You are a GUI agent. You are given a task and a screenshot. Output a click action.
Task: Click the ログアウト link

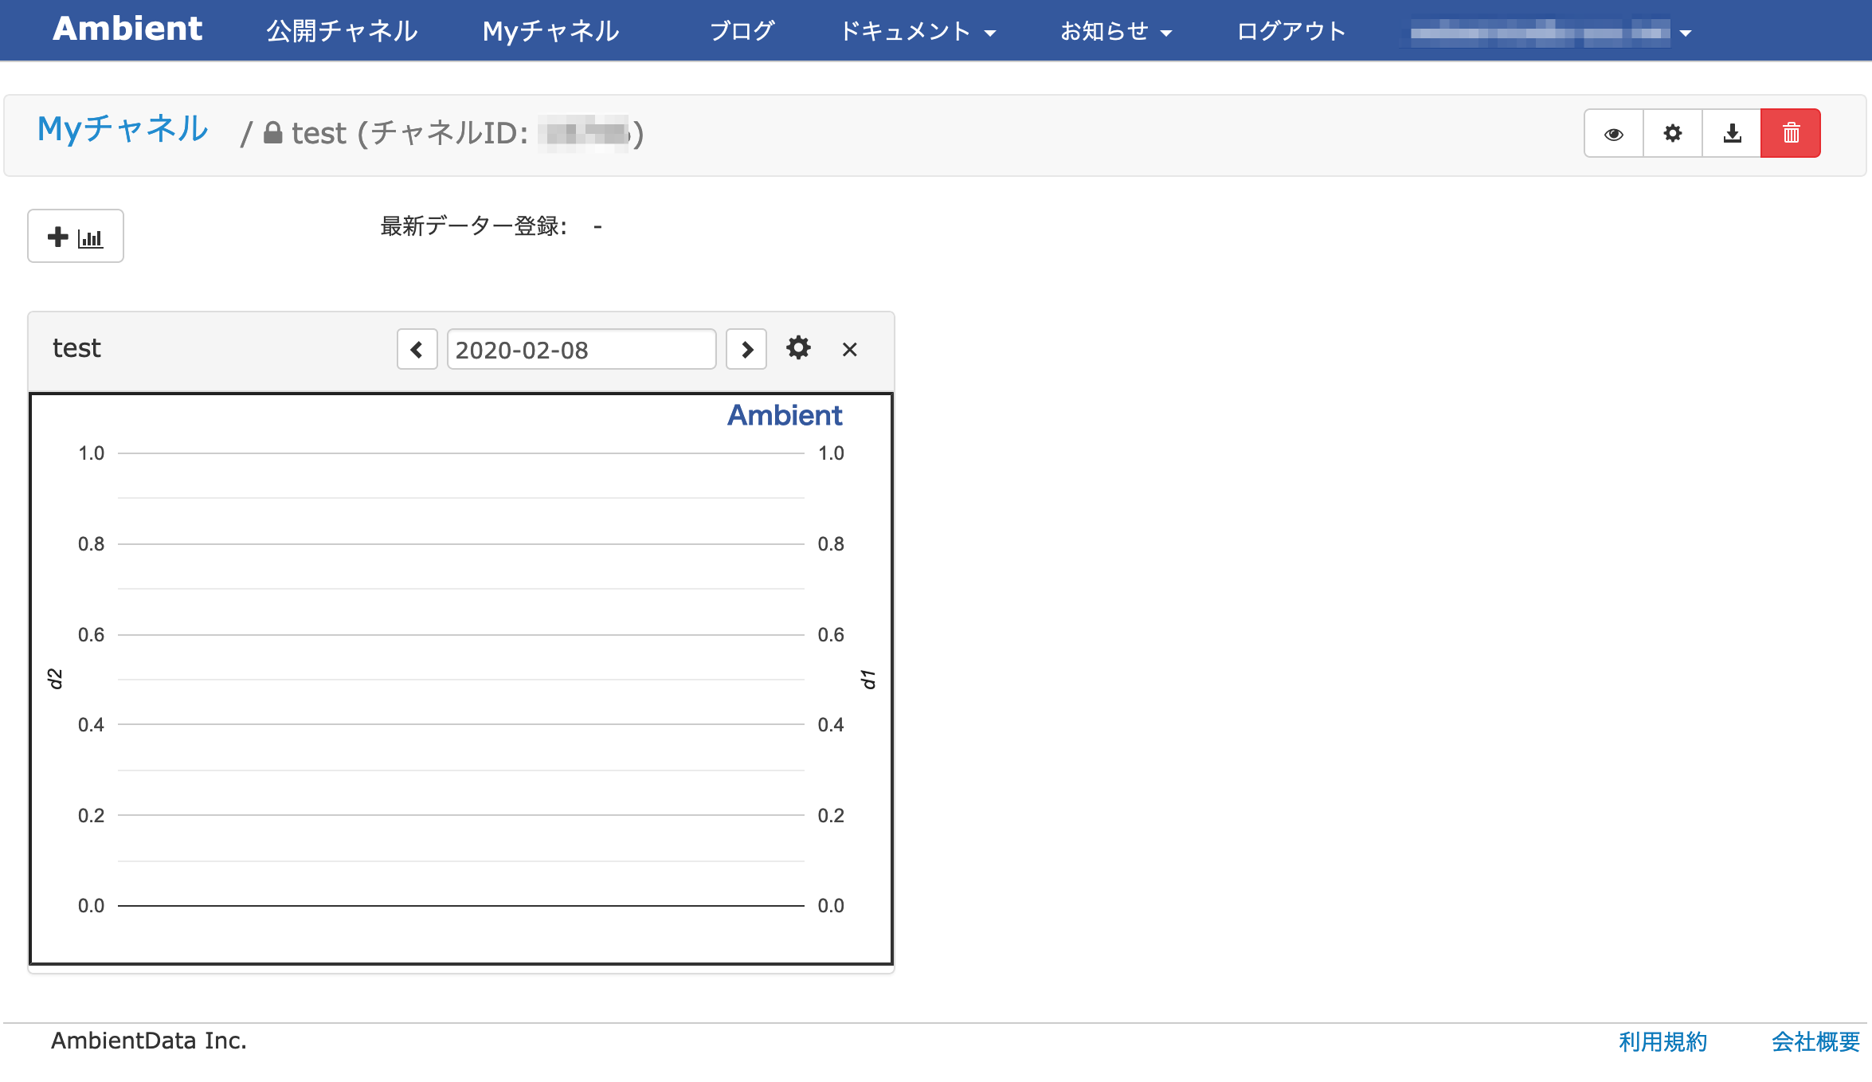1291,31
